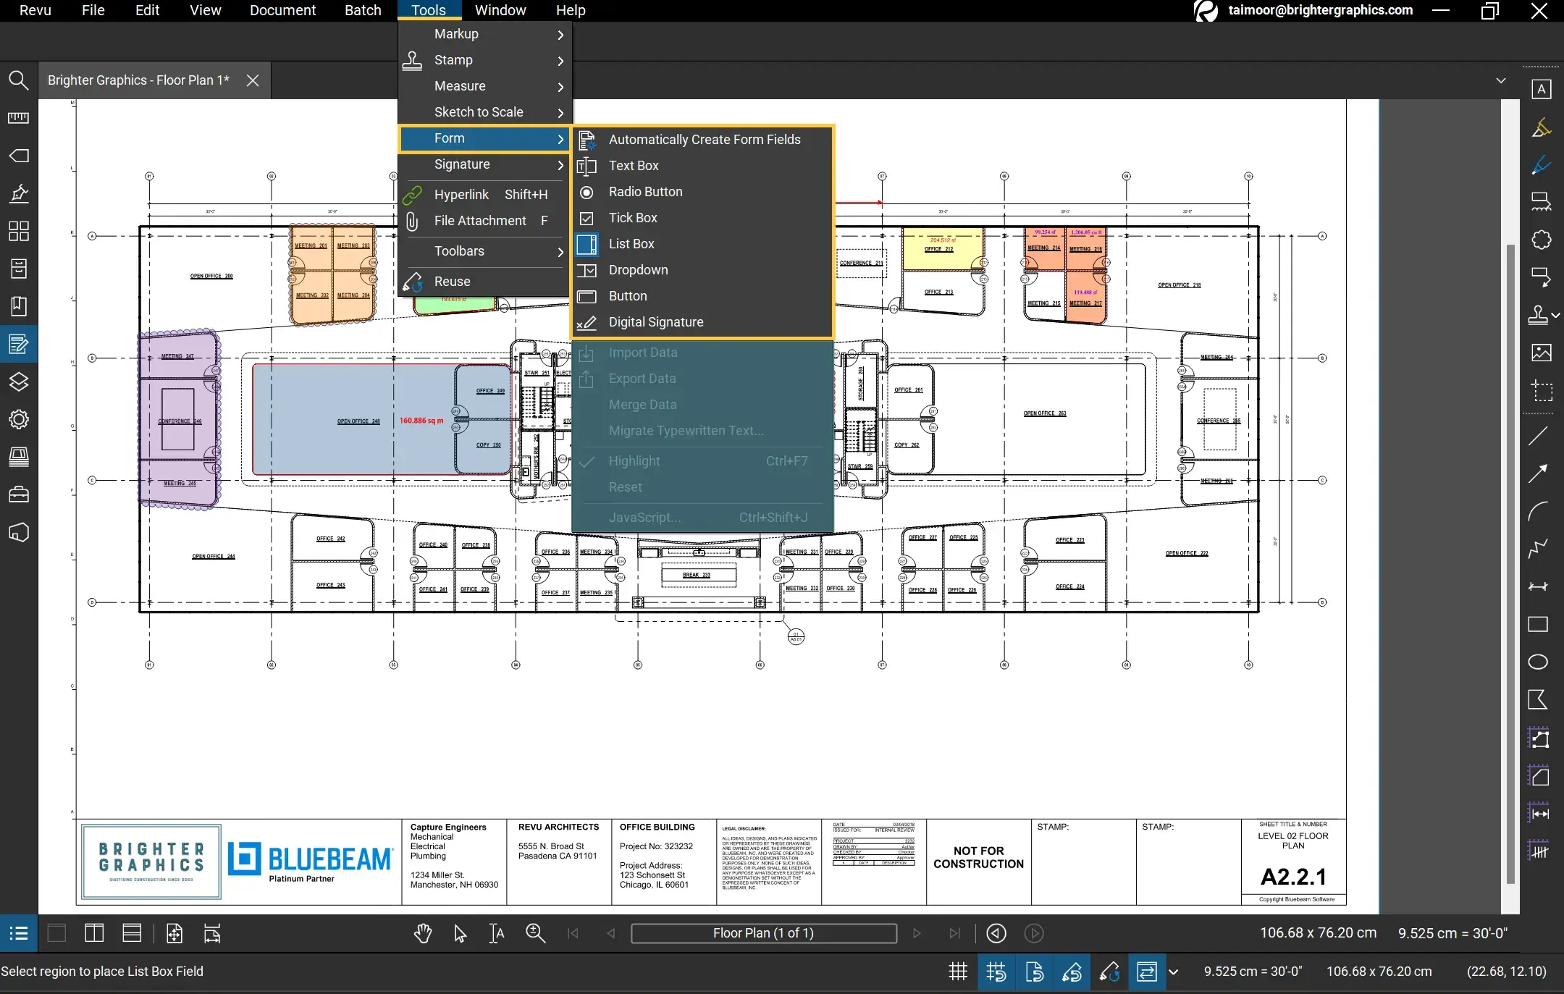Toggle Snap to Content in status bar
This screenshot has height=994, width=1564.
coord(1034,972)
